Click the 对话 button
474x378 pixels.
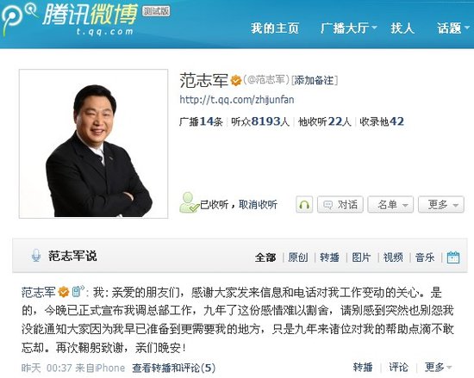pos(340,205)
